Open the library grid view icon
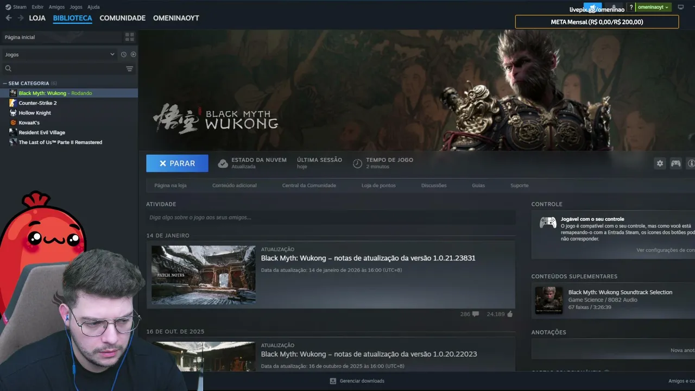The image size is (695, 391). pos(129,37)
